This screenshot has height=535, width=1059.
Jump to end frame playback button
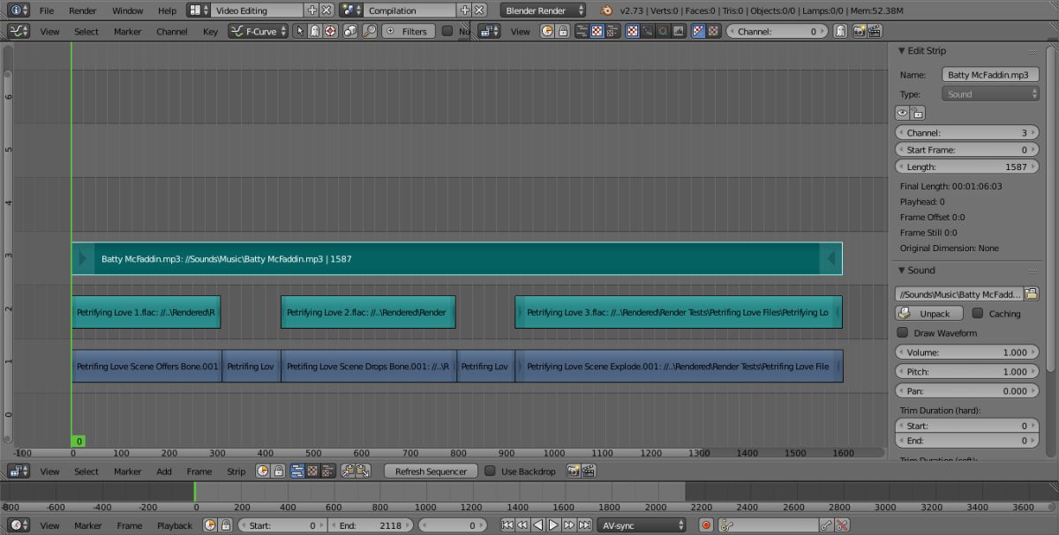[584, 525]
